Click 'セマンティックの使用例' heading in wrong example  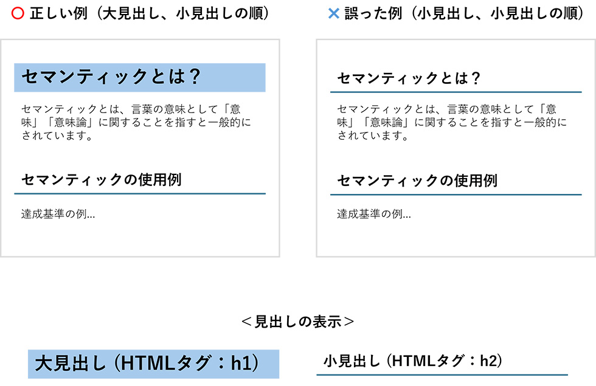coord(417,181)
